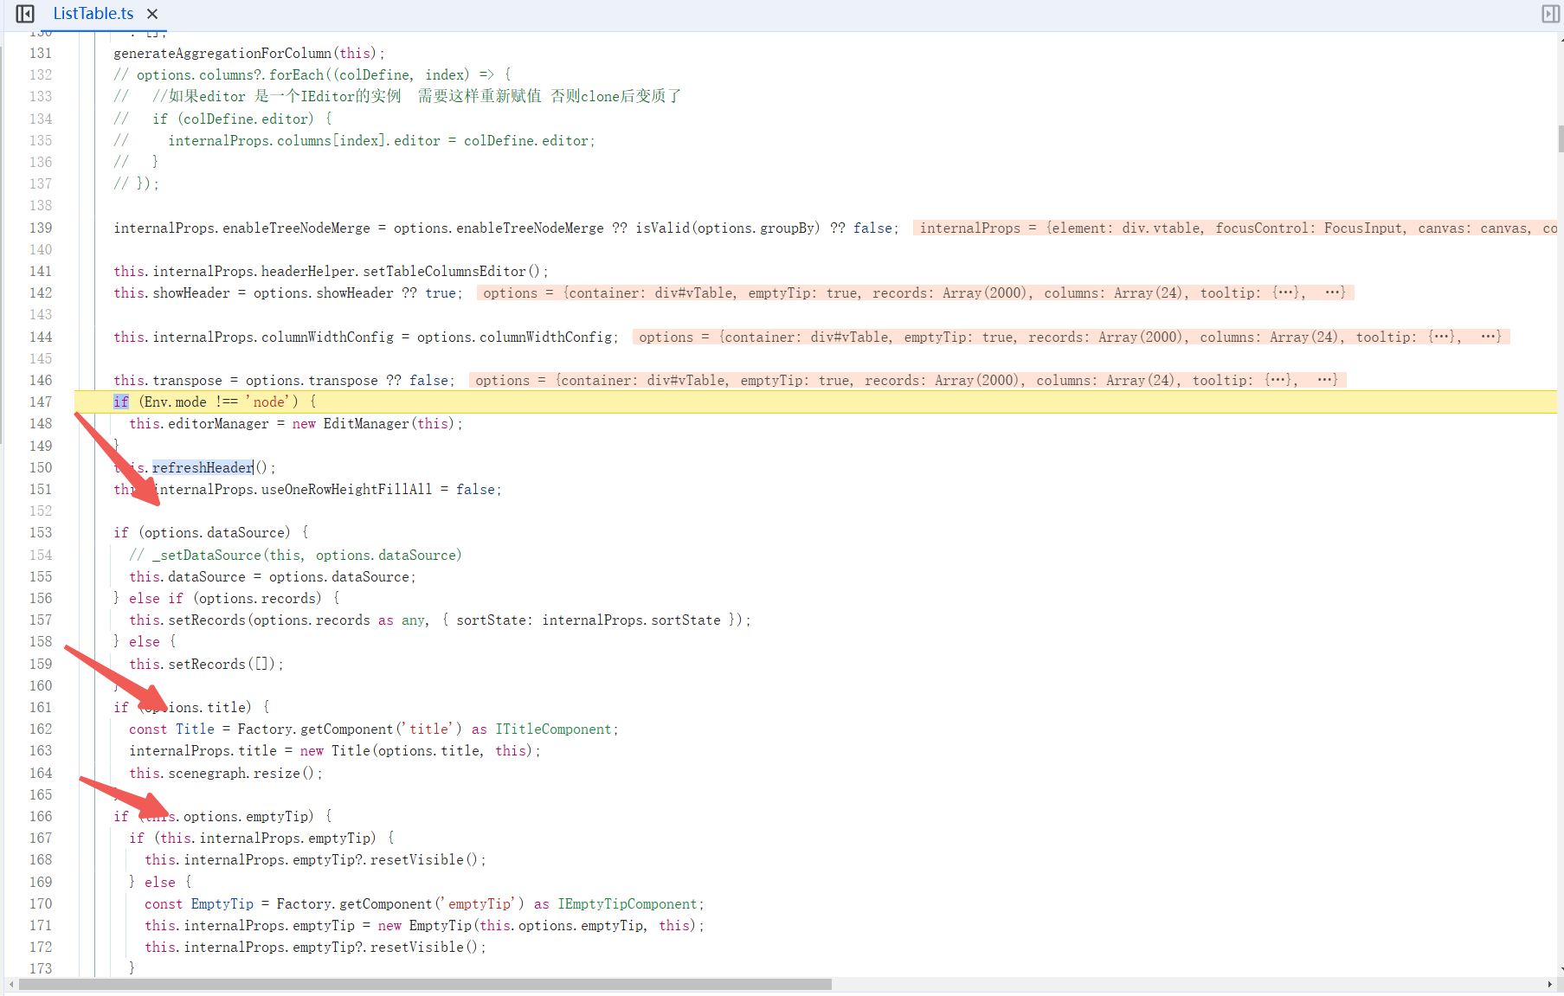The height and width of the screenshot is (996, 1564).
Task: Click 'IEmptyTipComponent' type in the code
Action: click(x=628, y=903)
